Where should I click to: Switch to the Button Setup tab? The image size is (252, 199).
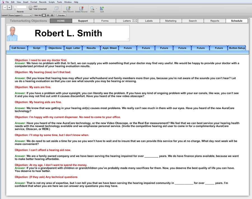(237, 48)
